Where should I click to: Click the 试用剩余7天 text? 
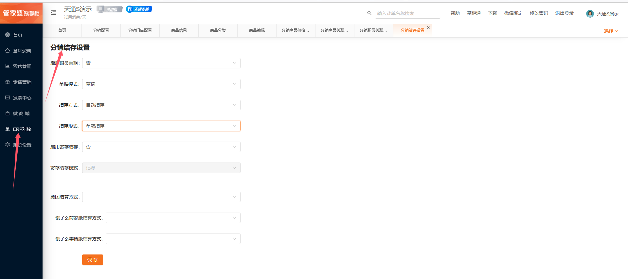tap(75, 17)
